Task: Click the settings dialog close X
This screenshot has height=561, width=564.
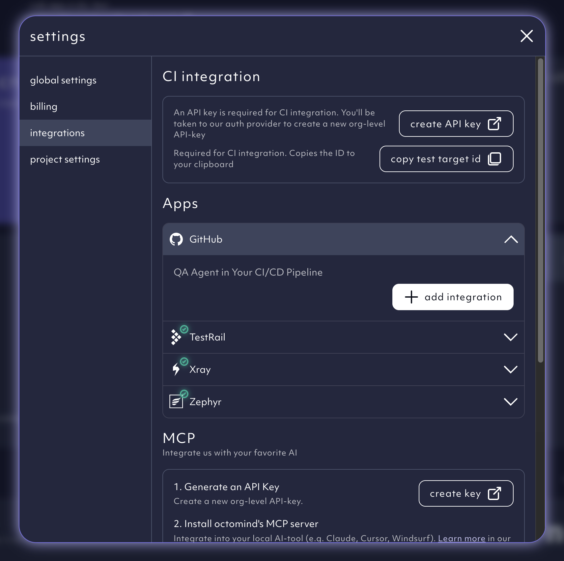Action: coord(527,36)
